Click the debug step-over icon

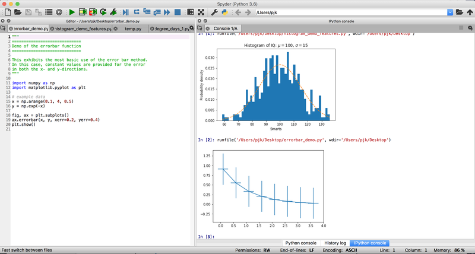pos(137,12)
